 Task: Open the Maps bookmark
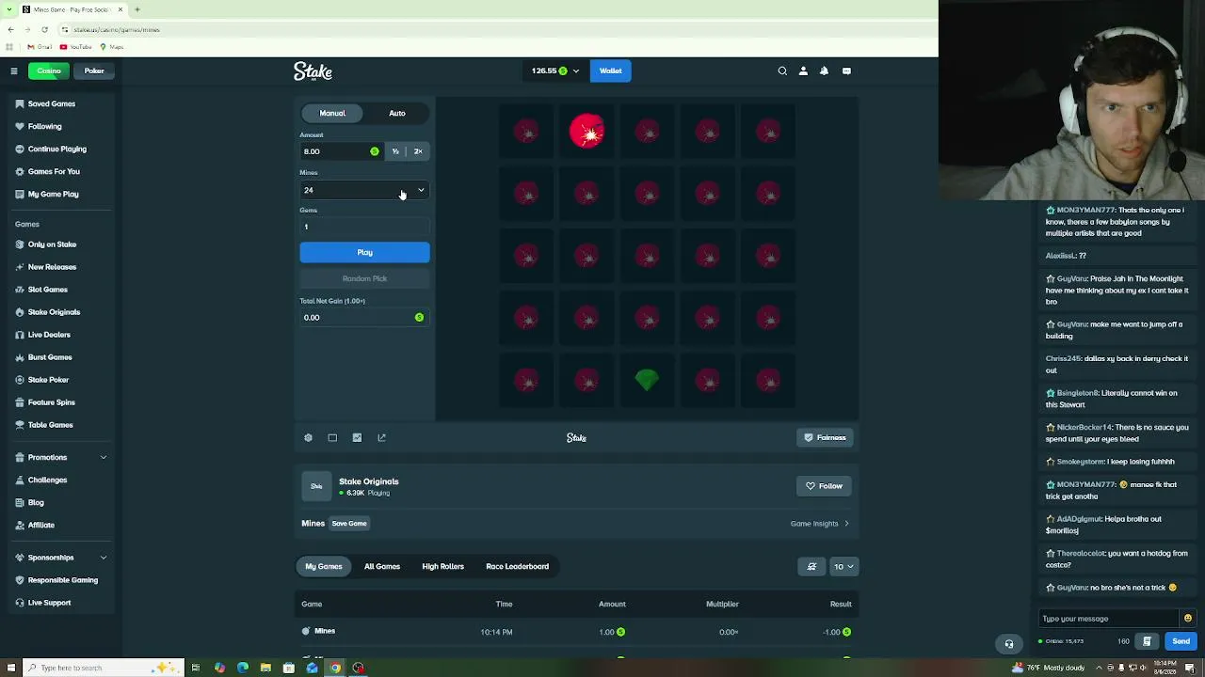click(x=112, y=47)
